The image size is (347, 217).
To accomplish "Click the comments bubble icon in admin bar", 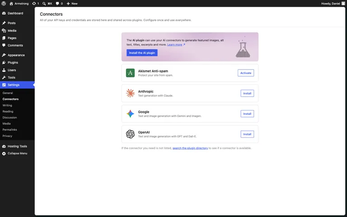I will 57,4.
